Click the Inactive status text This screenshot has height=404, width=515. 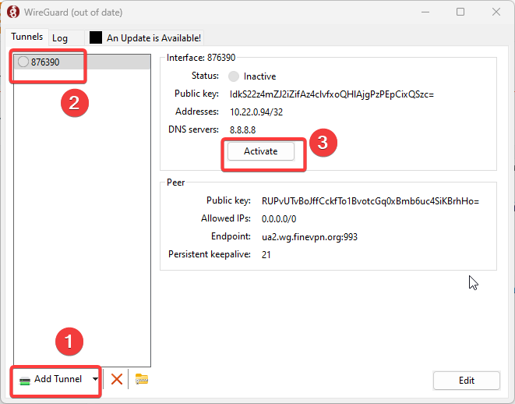click(x=259, y=76)
